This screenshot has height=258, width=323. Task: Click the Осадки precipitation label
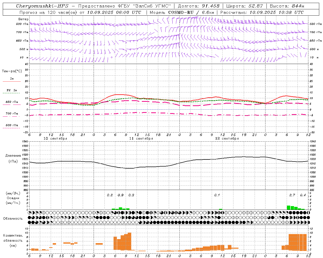tap(13, 198)
